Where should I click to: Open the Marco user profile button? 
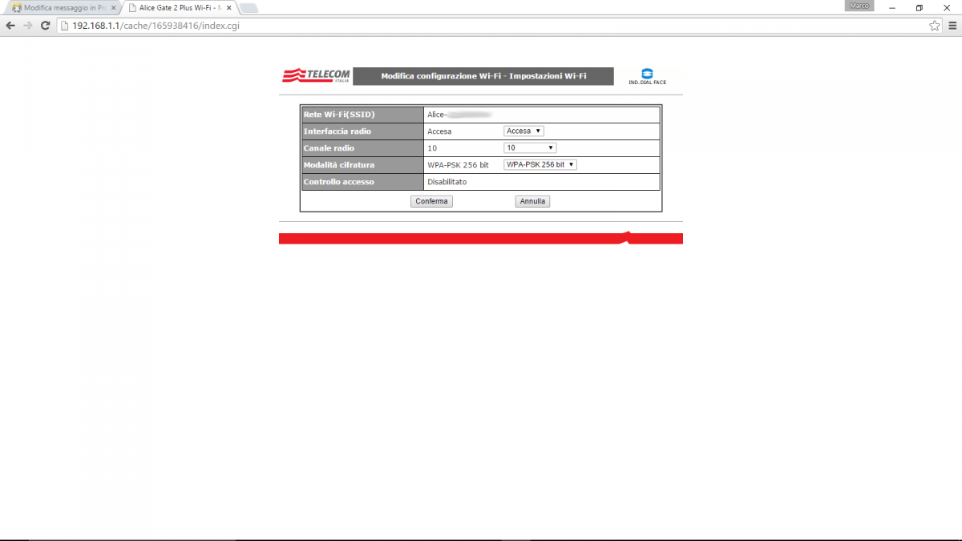point(859,6)
